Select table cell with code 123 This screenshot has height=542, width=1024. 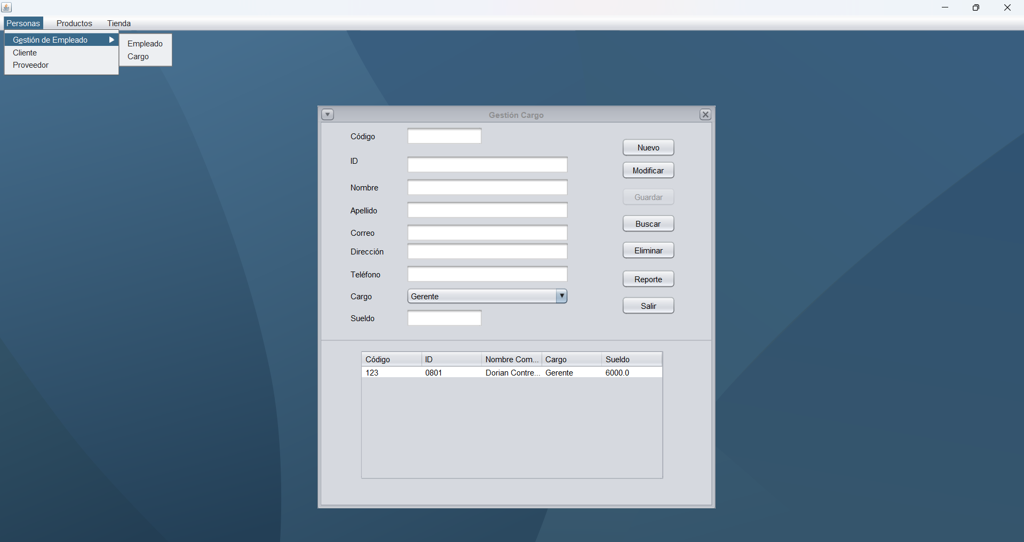(x=392, y=373)
